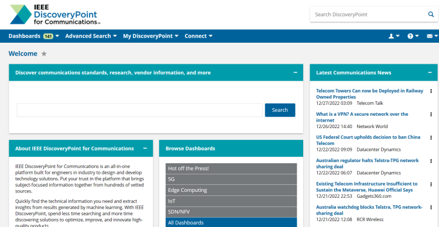The width and height of the screenshot is (439, 227).
Task: Select the Edge Computing dashboard
Action: pyautogui.click(x=231, y=190)
